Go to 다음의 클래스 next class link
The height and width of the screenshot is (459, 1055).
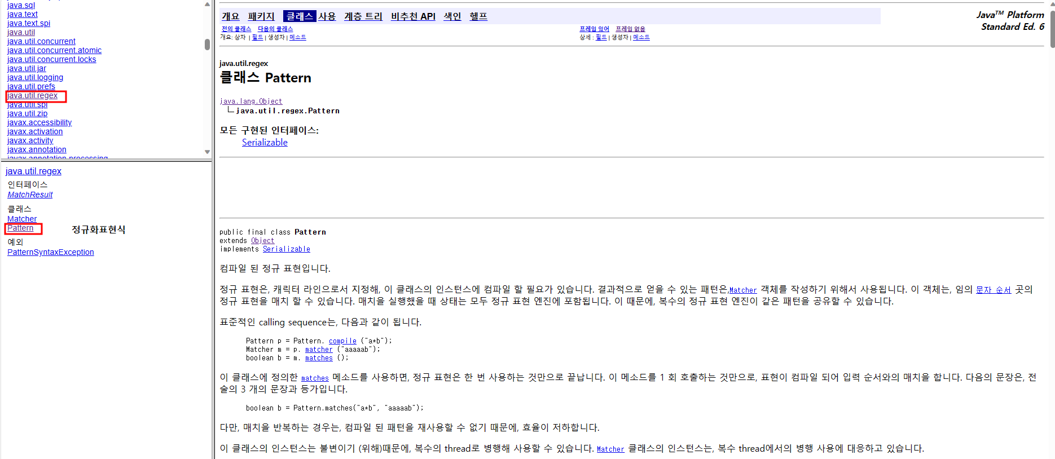pos(275,29)
